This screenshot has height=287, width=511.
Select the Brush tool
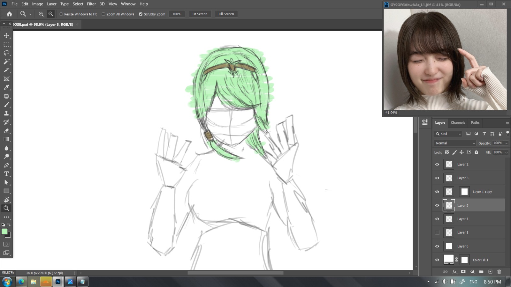6,105
